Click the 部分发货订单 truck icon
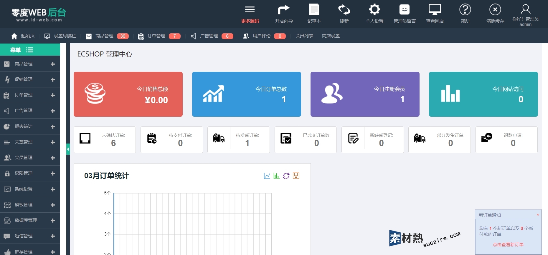This screenshot has height=255, width=548. coord(420,138)
